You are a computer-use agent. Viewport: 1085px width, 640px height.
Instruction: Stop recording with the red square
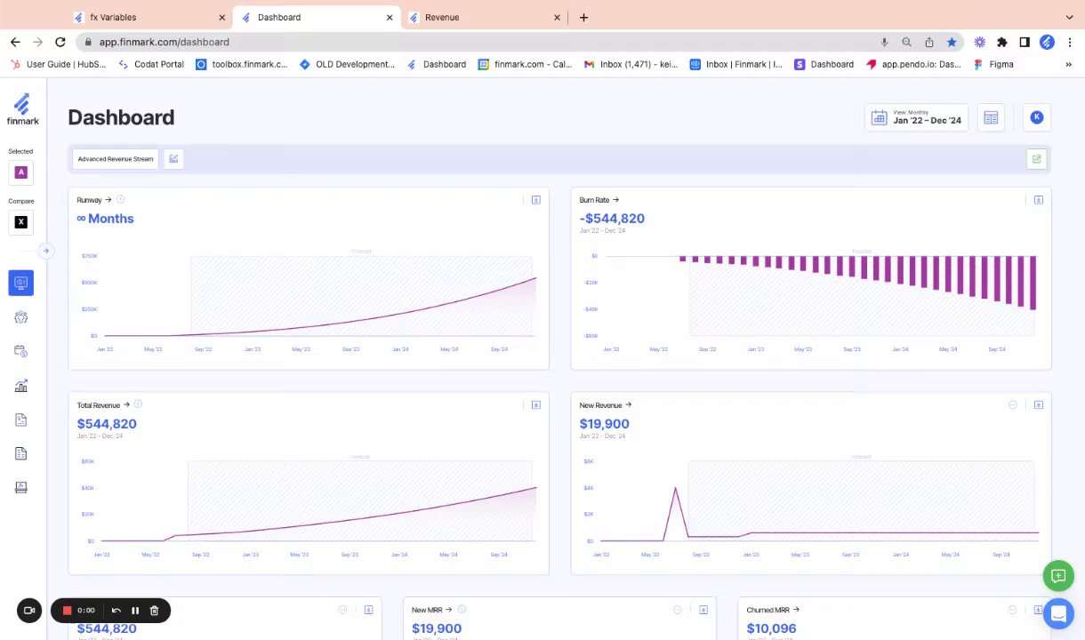[x=67, y=611]
